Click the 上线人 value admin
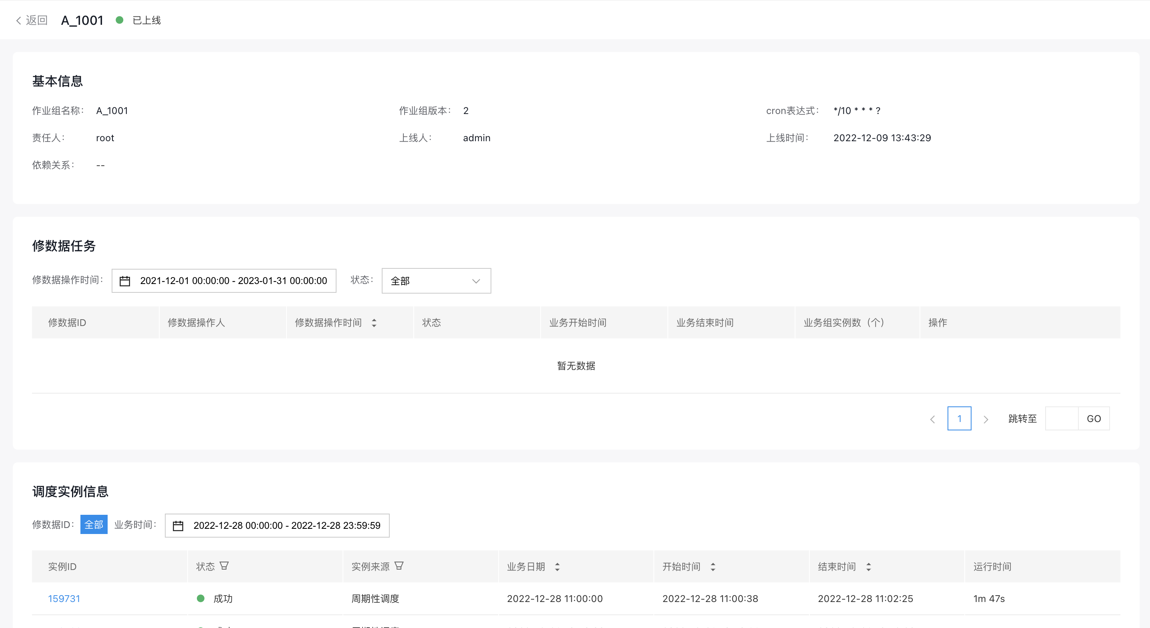The height and width of the screenshot is (628, 1150). (477, 138)
